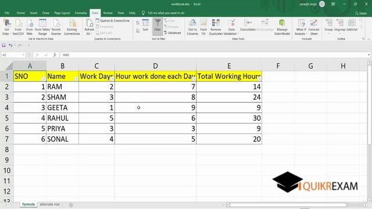Add a new sheet with plus button

point(71,205)
